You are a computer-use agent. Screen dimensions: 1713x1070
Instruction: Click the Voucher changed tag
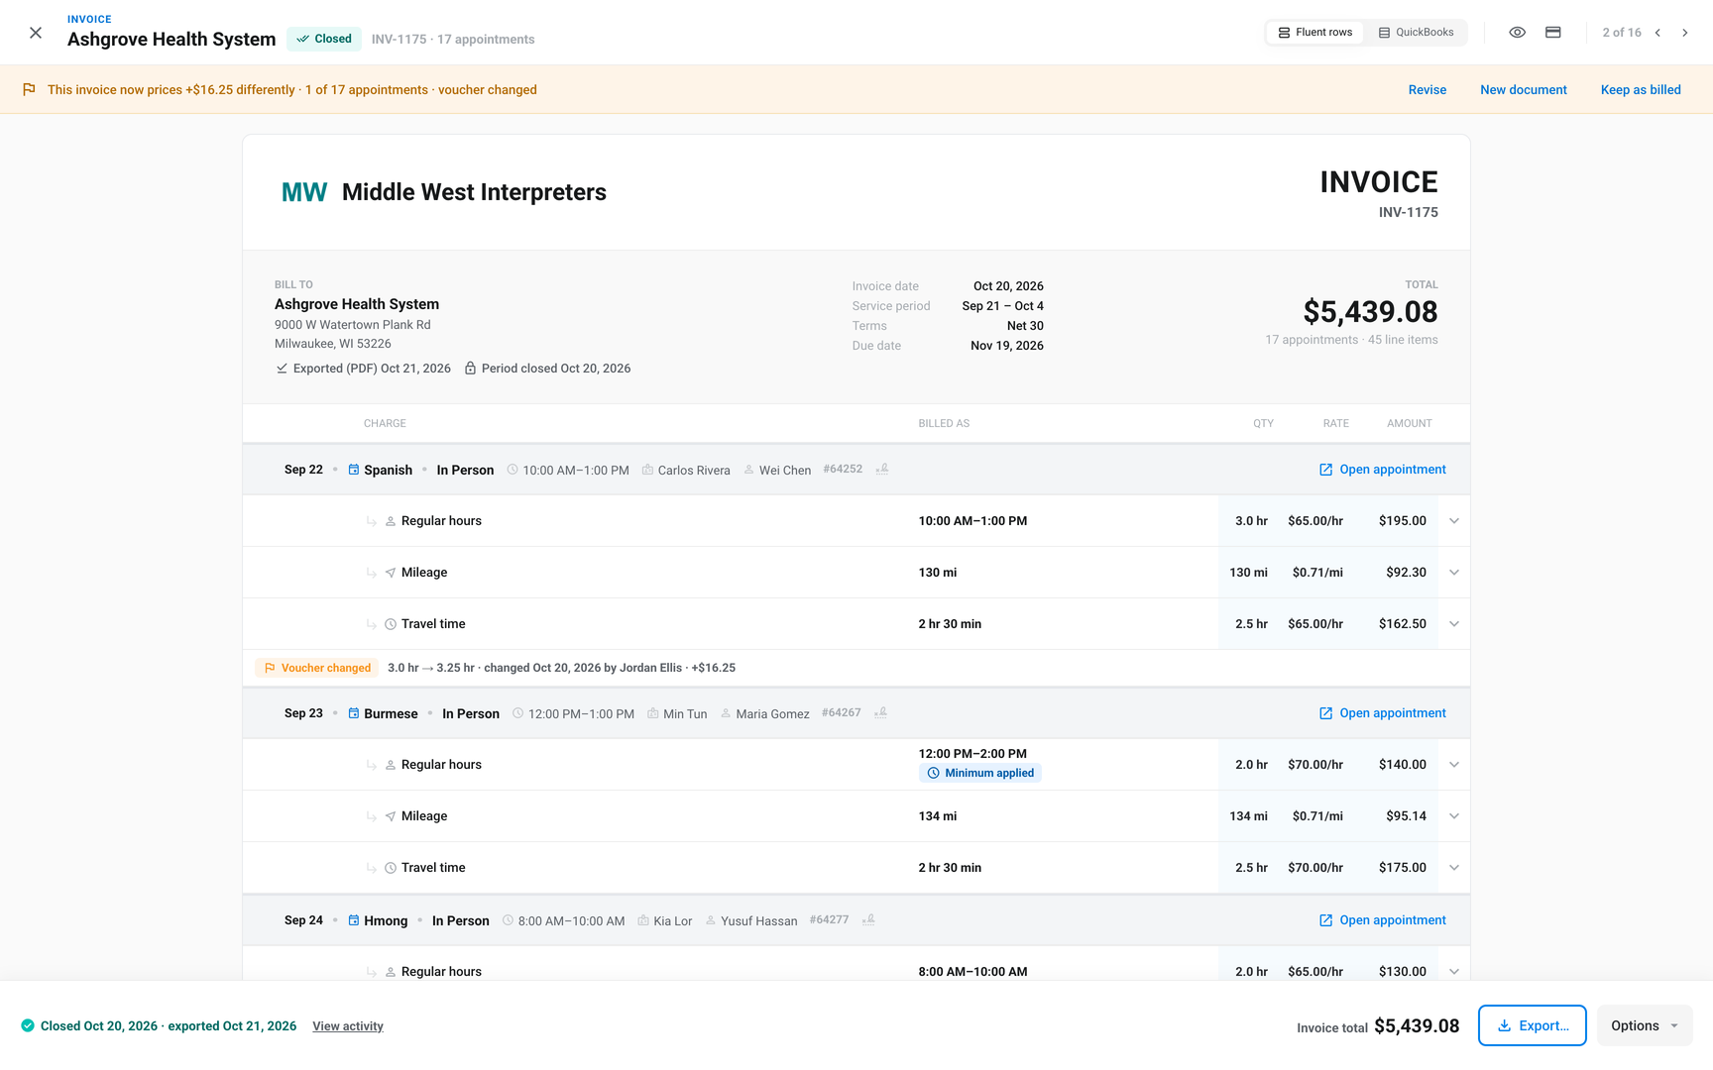point(317,668)
